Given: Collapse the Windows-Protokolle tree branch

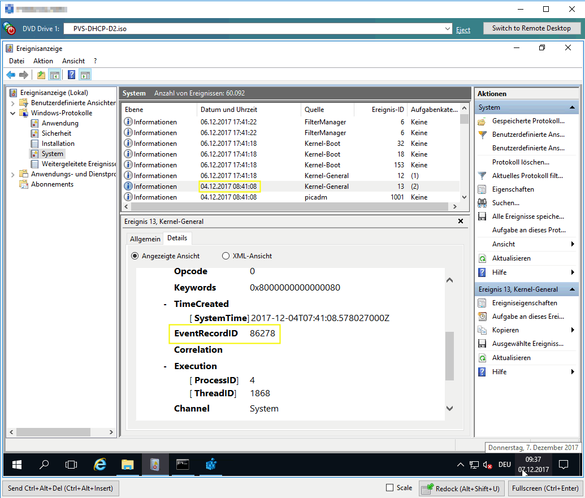Looking at the screenshot, I should click(12, 112).
